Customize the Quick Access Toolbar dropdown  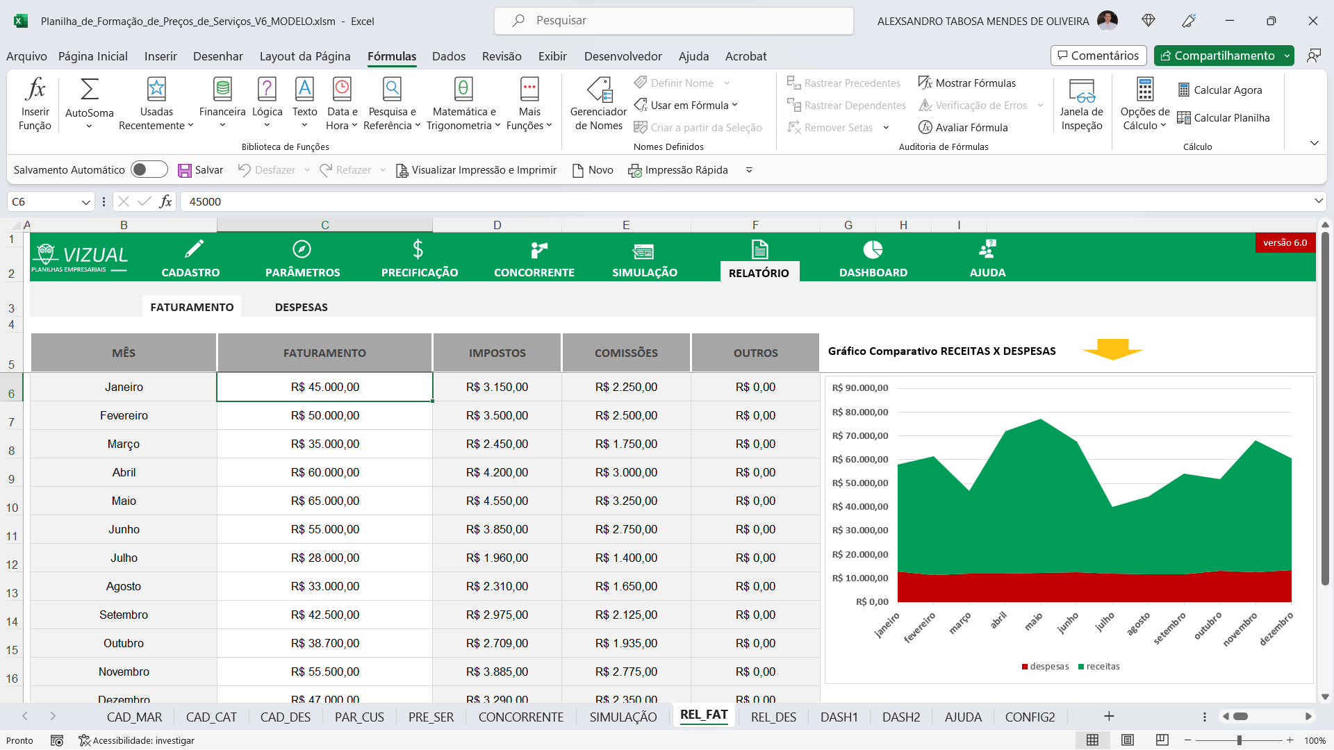(749, 170)
